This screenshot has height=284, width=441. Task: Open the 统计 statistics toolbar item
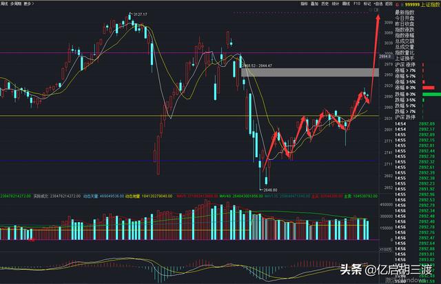tap(336, 3)
